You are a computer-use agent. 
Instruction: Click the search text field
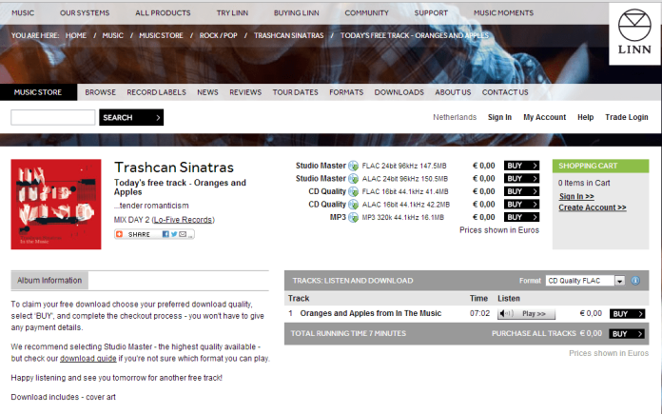click(52, 117)
